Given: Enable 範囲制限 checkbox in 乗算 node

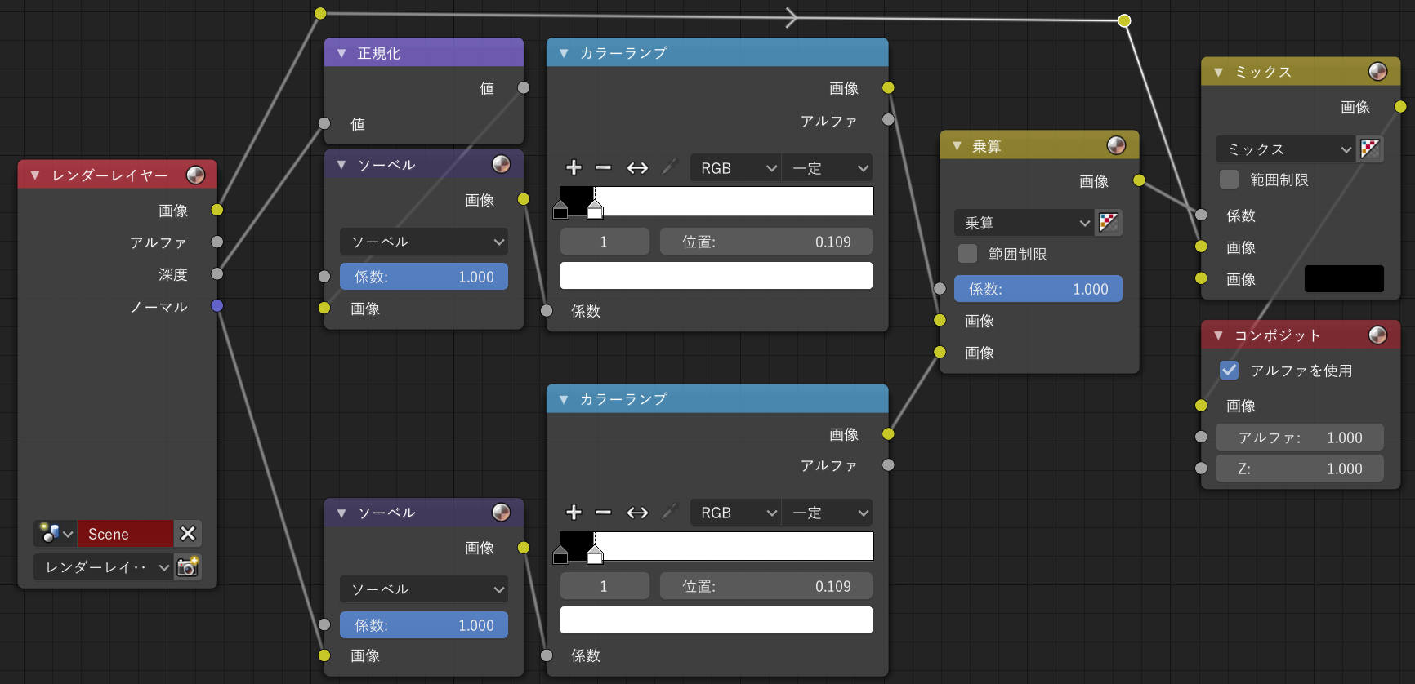Looking at the screenshot, I should pos(968,254).
